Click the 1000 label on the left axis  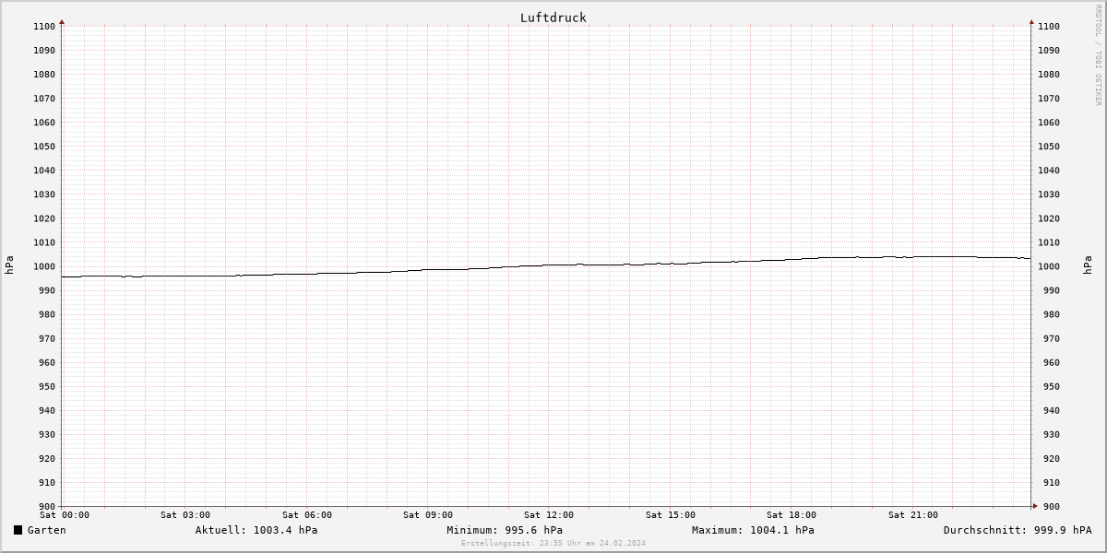(x=44, y=266)
